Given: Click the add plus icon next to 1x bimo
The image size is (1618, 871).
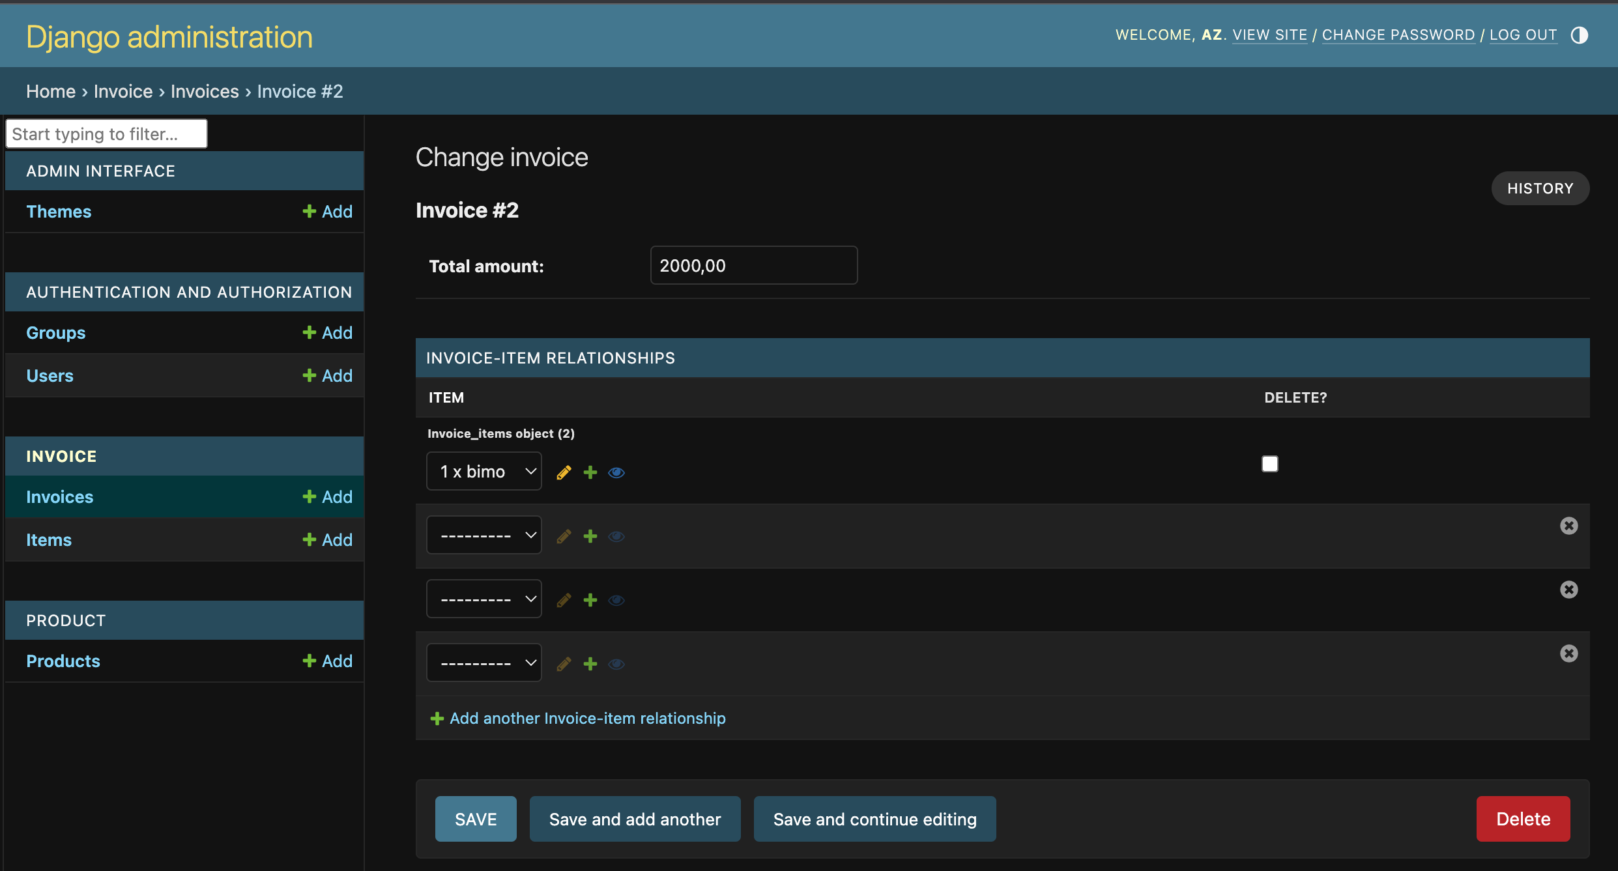Looking at the screenshot, I should pyautogui.click(x=590, y=471).
